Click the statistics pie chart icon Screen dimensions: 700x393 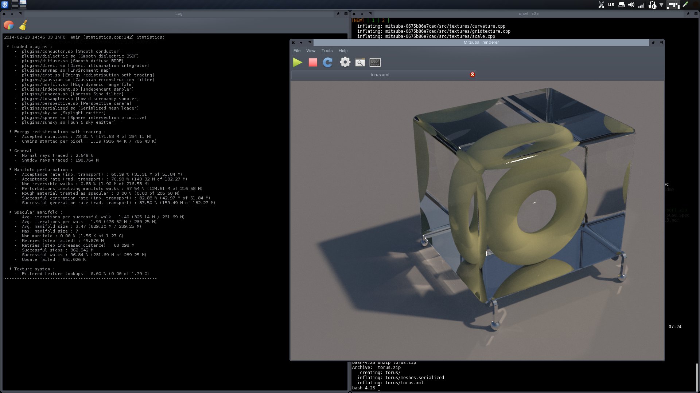9,25
